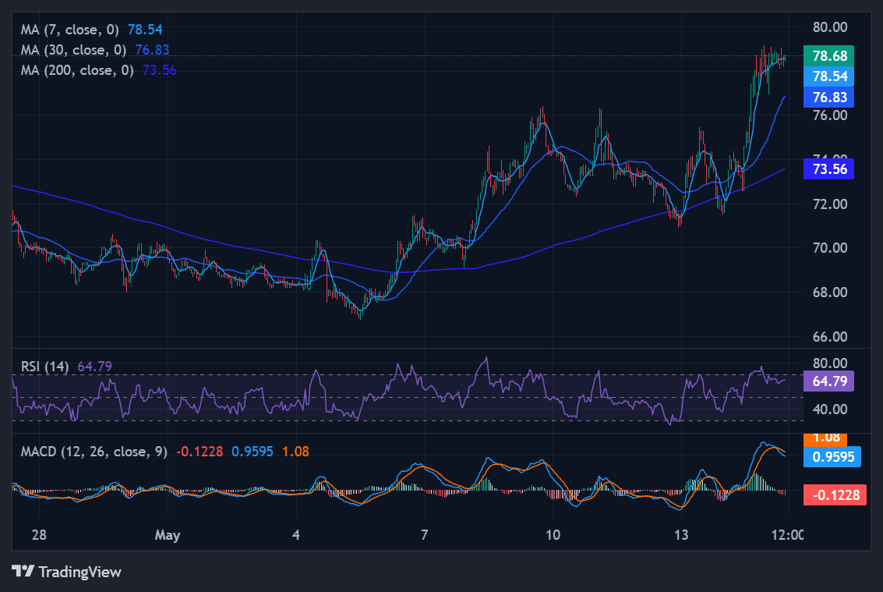Click the 10 date marker on time axis
Image resolution: width=883 pixels, height=592 pixels.
553,534
